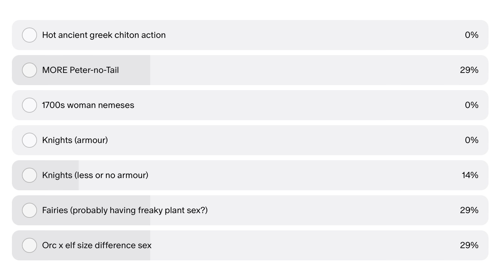502x266 pixels.
Task: Select the Orc x elf radio button
Action: click(x=29, y=245)
